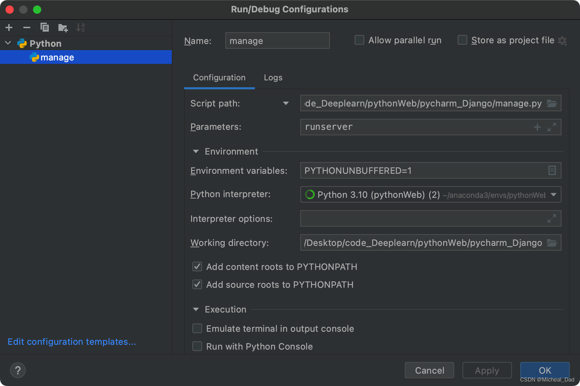
Task: Click the sort configurations alphabetically icon
Action: pyautogui.click(x=80, y=27)
